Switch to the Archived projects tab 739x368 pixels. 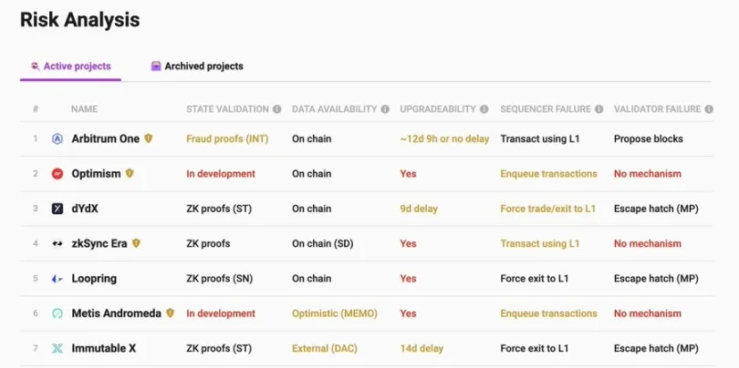click(x=197, y=66)
